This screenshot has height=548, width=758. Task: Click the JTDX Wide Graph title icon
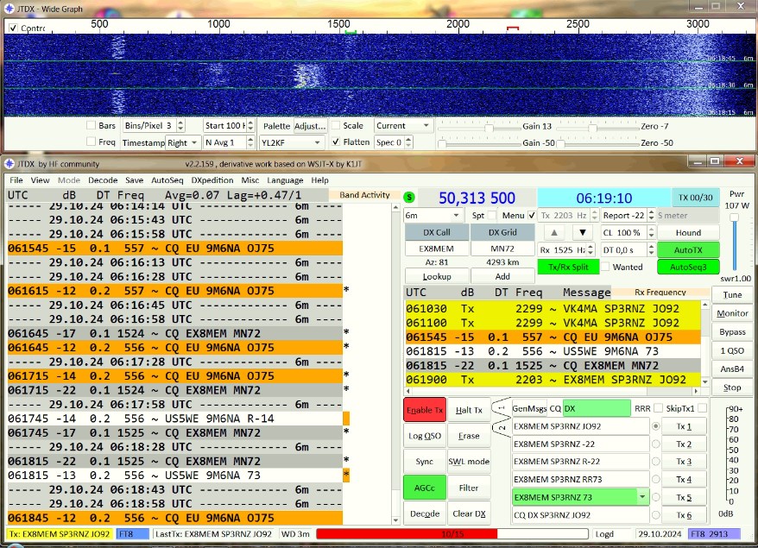coord(9,9)
